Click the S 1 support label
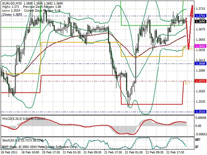The height and width of the screenshot is (155, 207). point(188,83)
